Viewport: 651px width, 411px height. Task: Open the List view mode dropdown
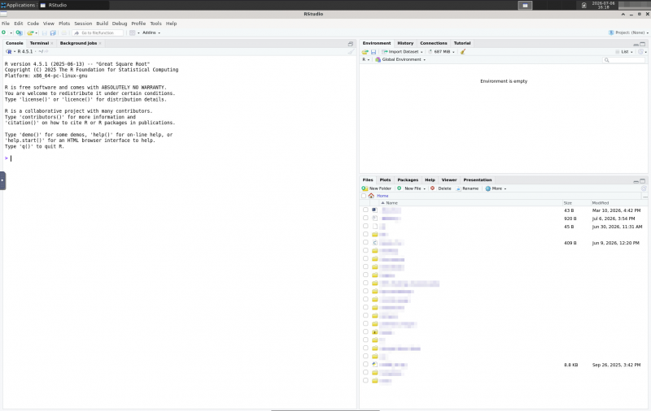tap(624, 52)
